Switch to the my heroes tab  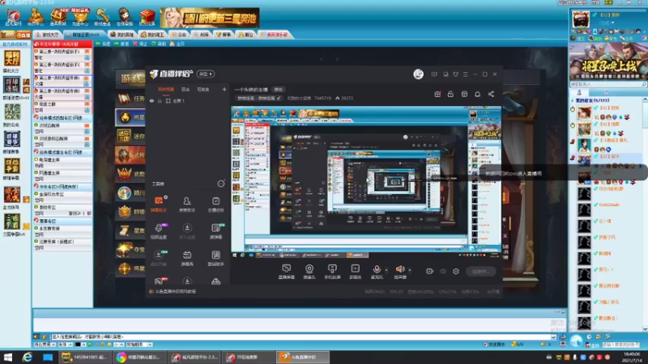(x=122, y=35)
